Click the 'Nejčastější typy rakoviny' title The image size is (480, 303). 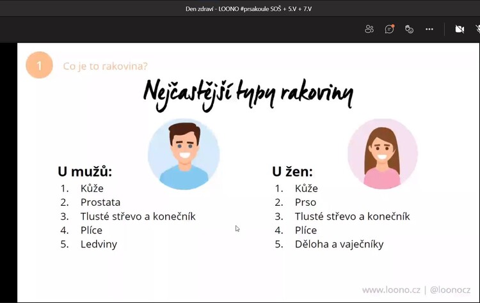pyautogui.click(x=248, y=95)
